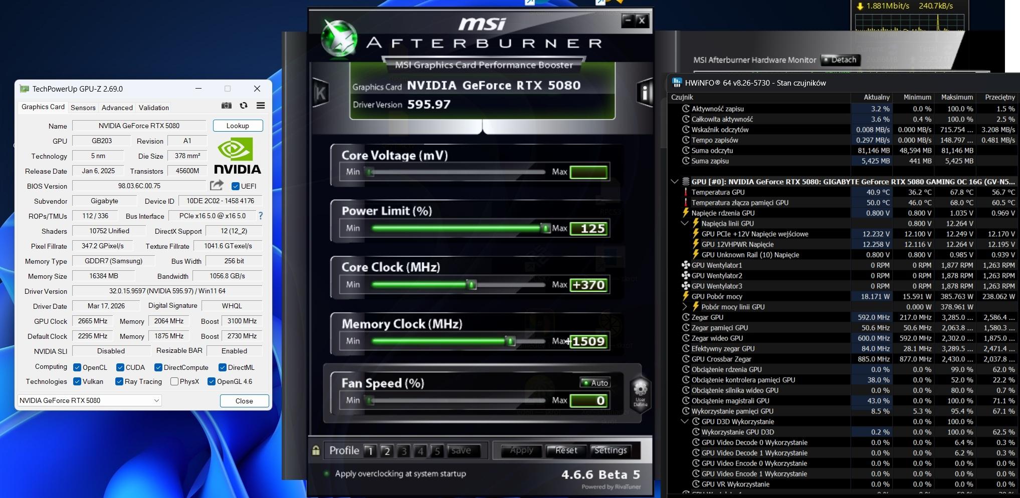Click the HWiNFO title bar app icon
This screenshot has width=1020, height=498.
click(x=677, y=83)
